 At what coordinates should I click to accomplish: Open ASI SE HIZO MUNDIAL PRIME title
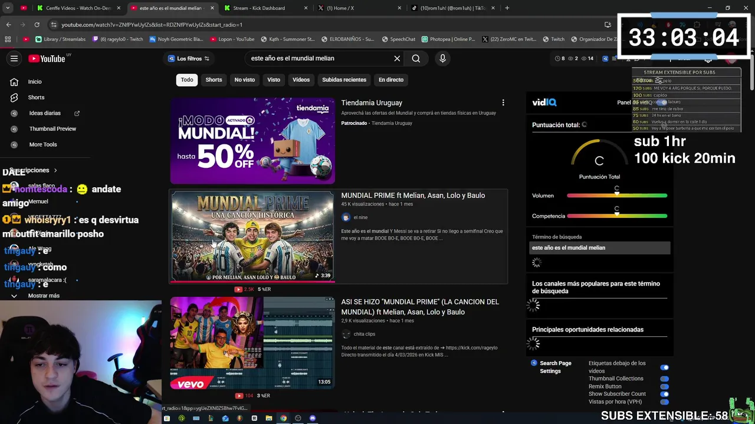pyautogui.click(x=420, y=307)
